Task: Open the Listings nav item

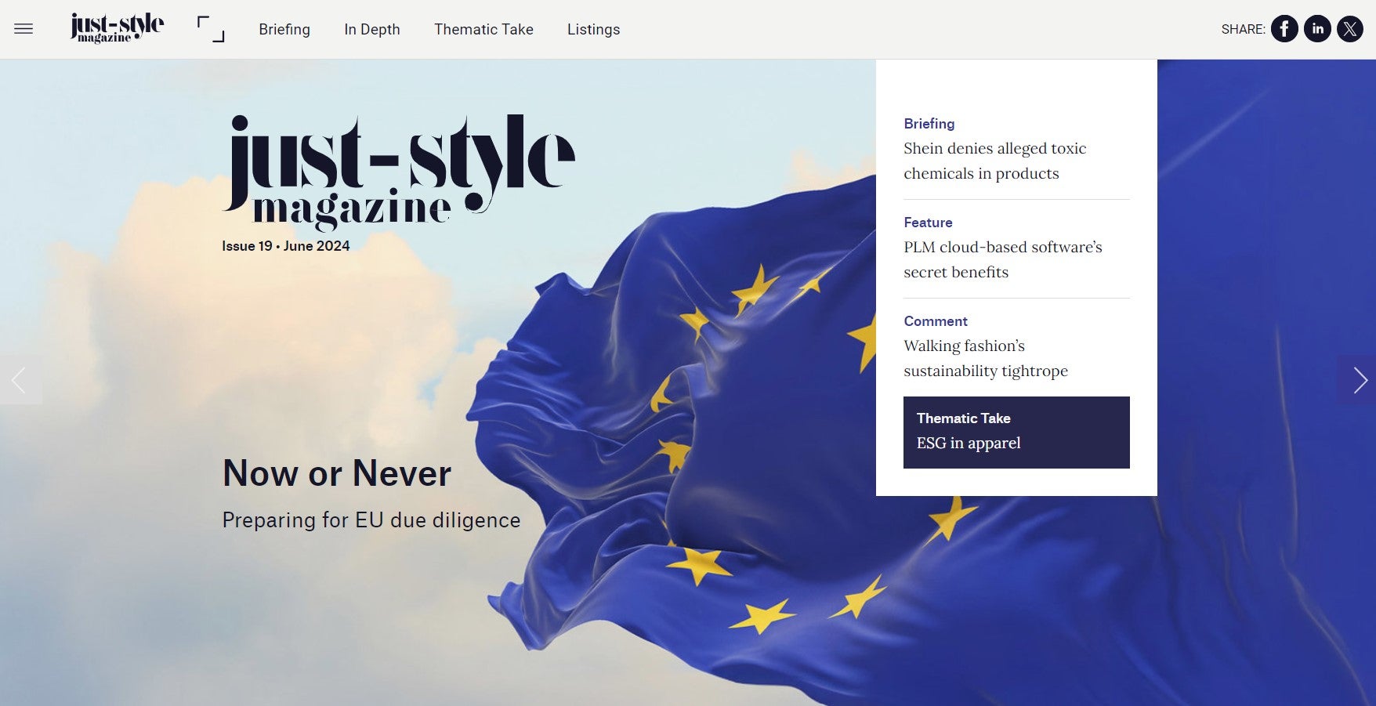Action: [x=593, y=29]
